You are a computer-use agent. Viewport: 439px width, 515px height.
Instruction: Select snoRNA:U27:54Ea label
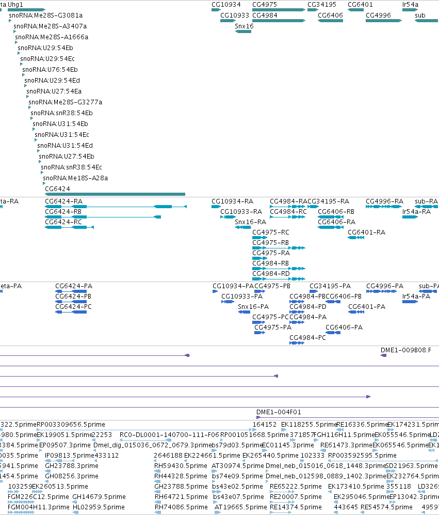click(x=54, y=91)
